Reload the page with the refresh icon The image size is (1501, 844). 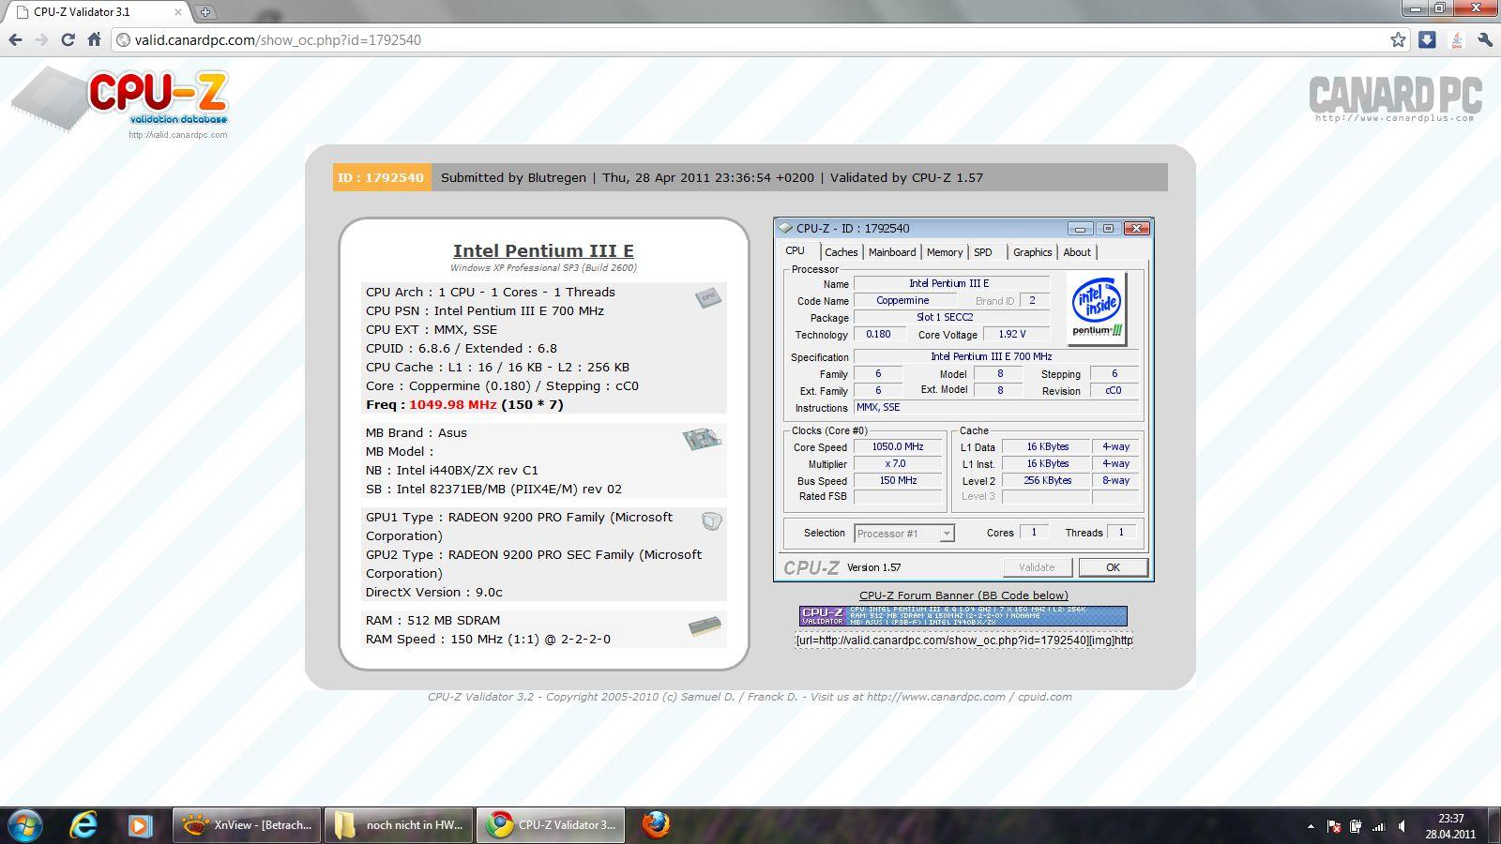[x=68, y=39]
